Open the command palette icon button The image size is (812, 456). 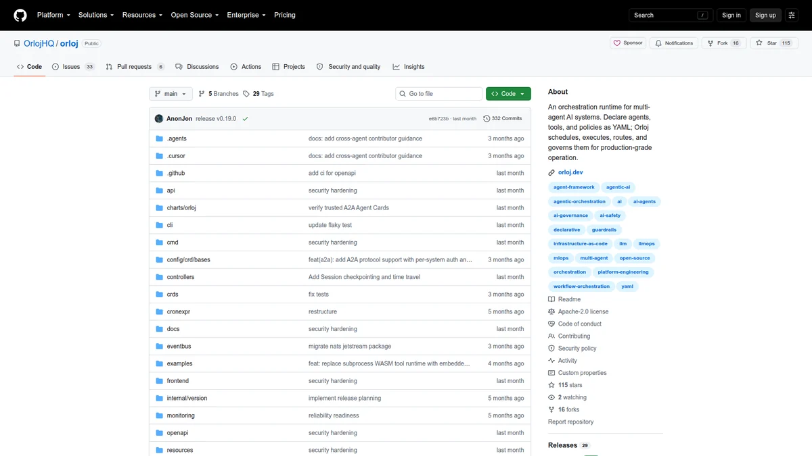[792, 15]
